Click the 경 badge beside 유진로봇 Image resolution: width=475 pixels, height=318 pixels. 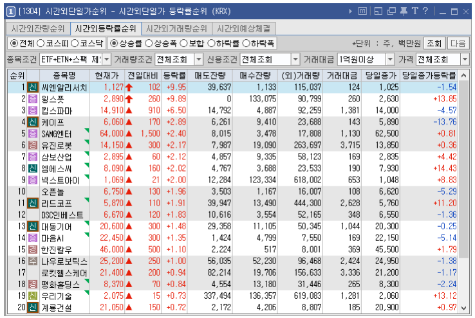32,145
